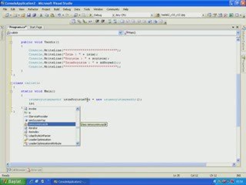Viewport: 246px width, 185px height.
Task: Click the Add New Item toolbar icon
Action: point(15,15)
